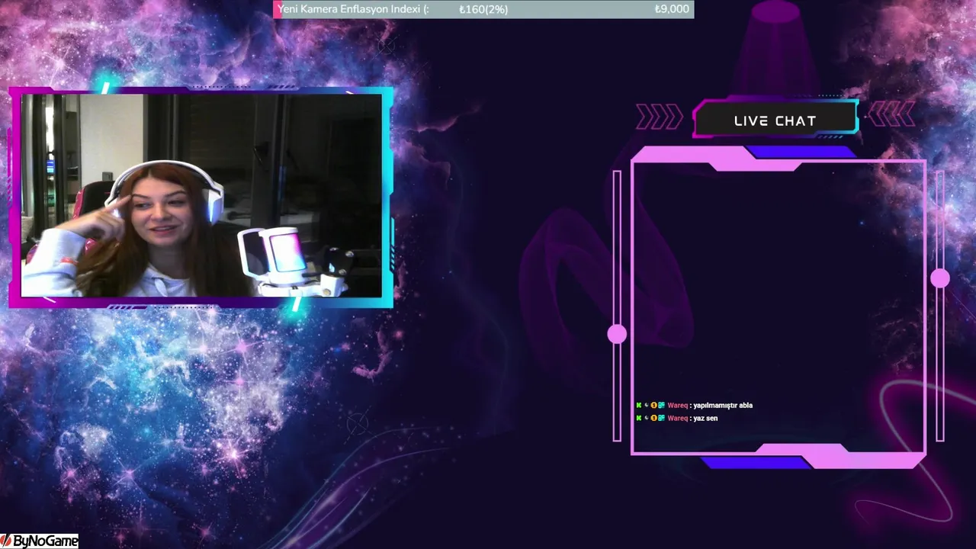Click the LIVE CHAT header label

[x=775, y=120]
